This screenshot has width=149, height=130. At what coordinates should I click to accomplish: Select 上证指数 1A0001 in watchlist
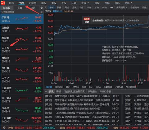(22, 120)
